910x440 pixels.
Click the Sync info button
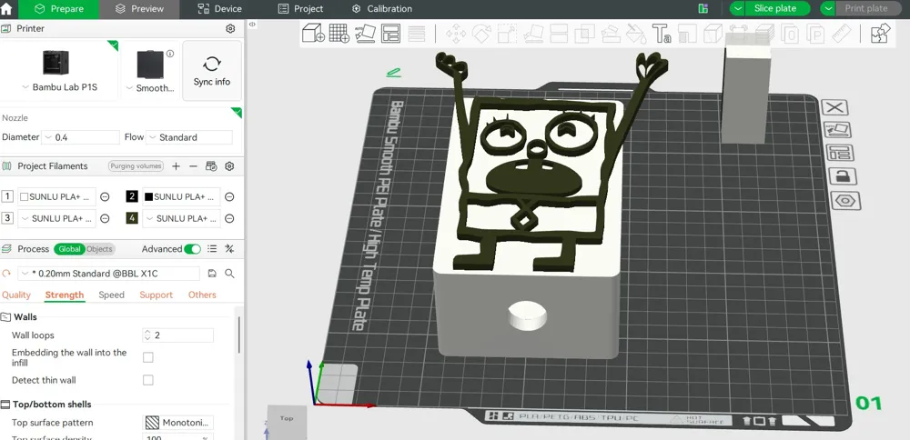coord(212,71)
